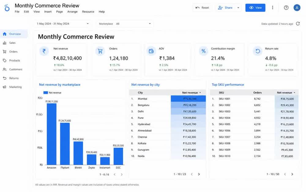Image resolution: width=306 pixels, height=192 pixels.
Task: Click the return icon on Return rate card
Action: pos(258,51)
